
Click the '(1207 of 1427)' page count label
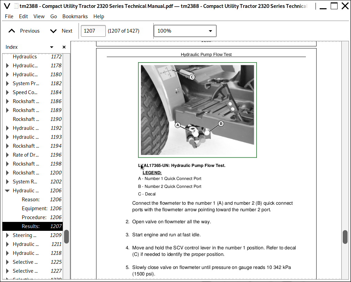point(124,31)
